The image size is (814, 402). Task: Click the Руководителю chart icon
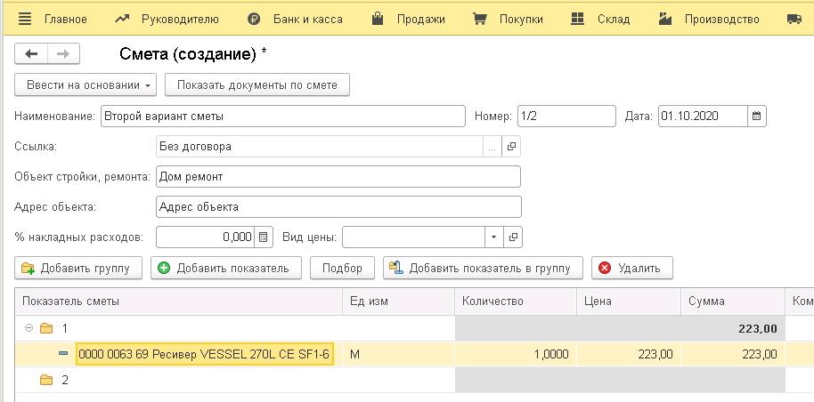[x=122, y=20]
